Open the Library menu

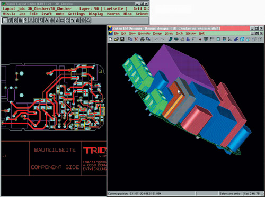click(x=169, y=33)
